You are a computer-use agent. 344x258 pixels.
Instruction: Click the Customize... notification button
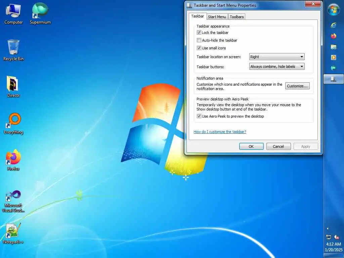point(297,86)
